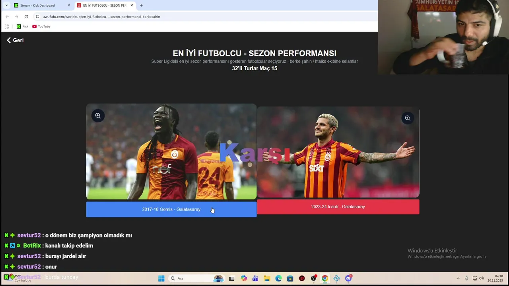This screenshot has width=509, height=286.
Task: Open Discord from the taskbar
Action: pyautogui.click(x=349, y=278)
